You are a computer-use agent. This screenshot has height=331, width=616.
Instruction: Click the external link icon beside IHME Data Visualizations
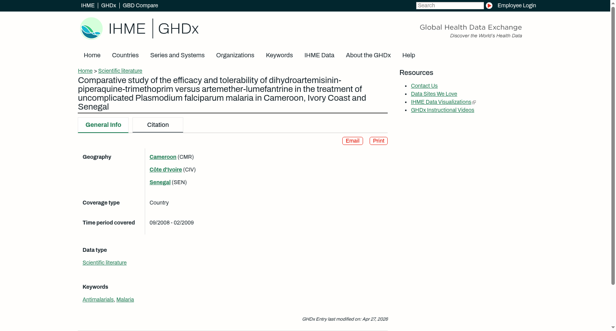(474, 102)
